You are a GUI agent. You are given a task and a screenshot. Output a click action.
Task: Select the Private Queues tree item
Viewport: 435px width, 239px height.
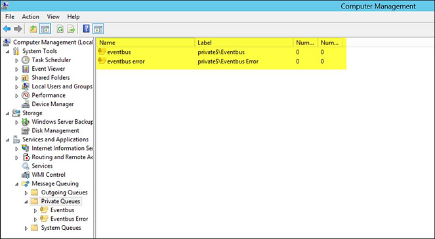pos(60,201)
